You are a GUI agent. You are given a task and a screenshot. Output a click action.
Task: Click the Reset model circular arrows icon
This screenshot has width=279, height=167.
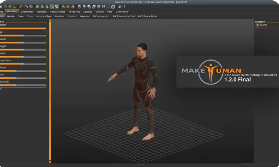(x=31, y=7)
